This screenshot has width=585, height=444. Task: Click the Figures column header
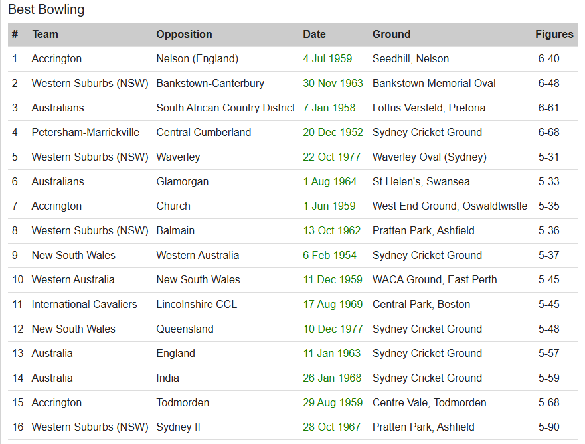pyautogui.click(x=554, y=34)
